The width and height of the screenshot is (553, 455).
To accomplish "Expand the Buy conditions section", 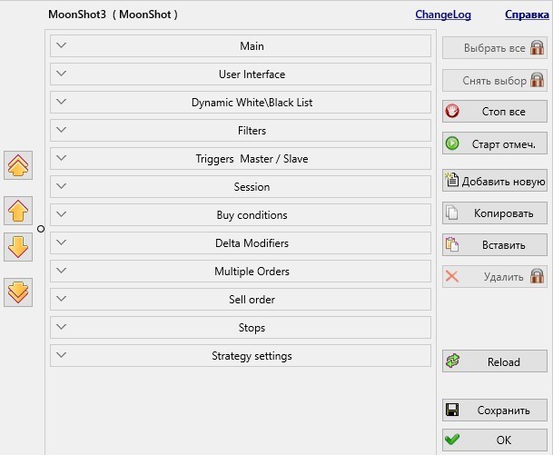I will pos(241,215).
